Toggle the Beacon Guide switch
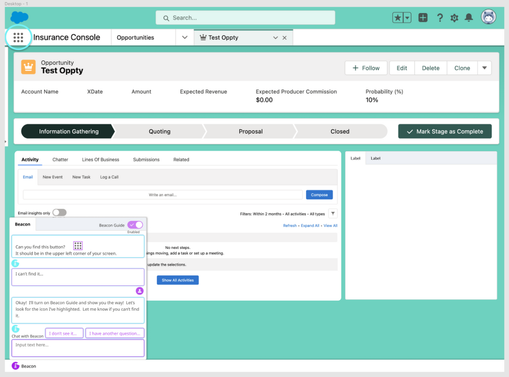The width and height of the screenshot is (509, 377). click(x=135, y=225)
